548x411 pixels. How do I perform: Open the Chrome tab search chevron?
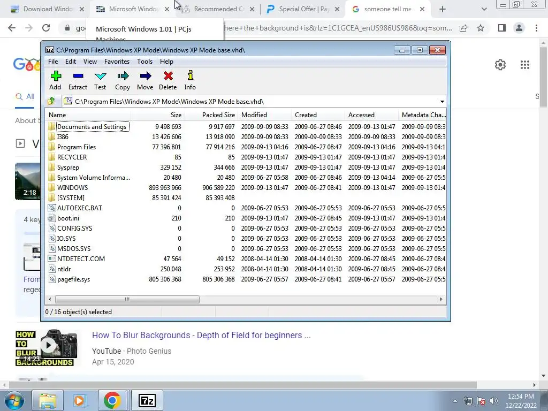point(484,9)
